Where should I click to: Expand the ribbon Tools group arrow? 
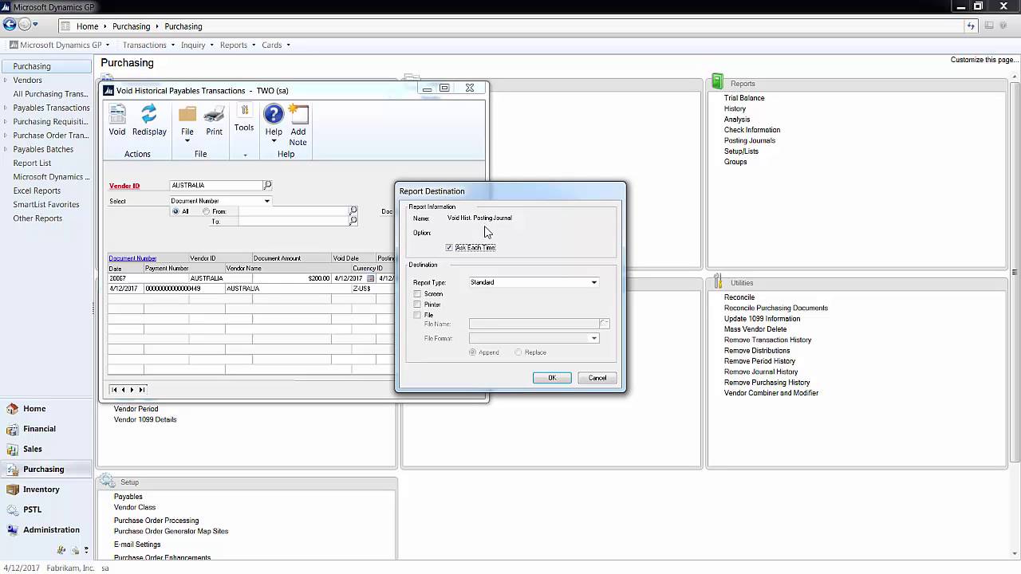[x=245, y=155]
